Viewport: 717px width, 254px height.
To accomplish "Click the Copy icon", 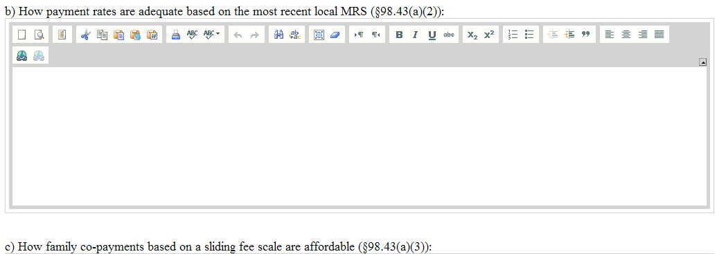I will [103, 35].
